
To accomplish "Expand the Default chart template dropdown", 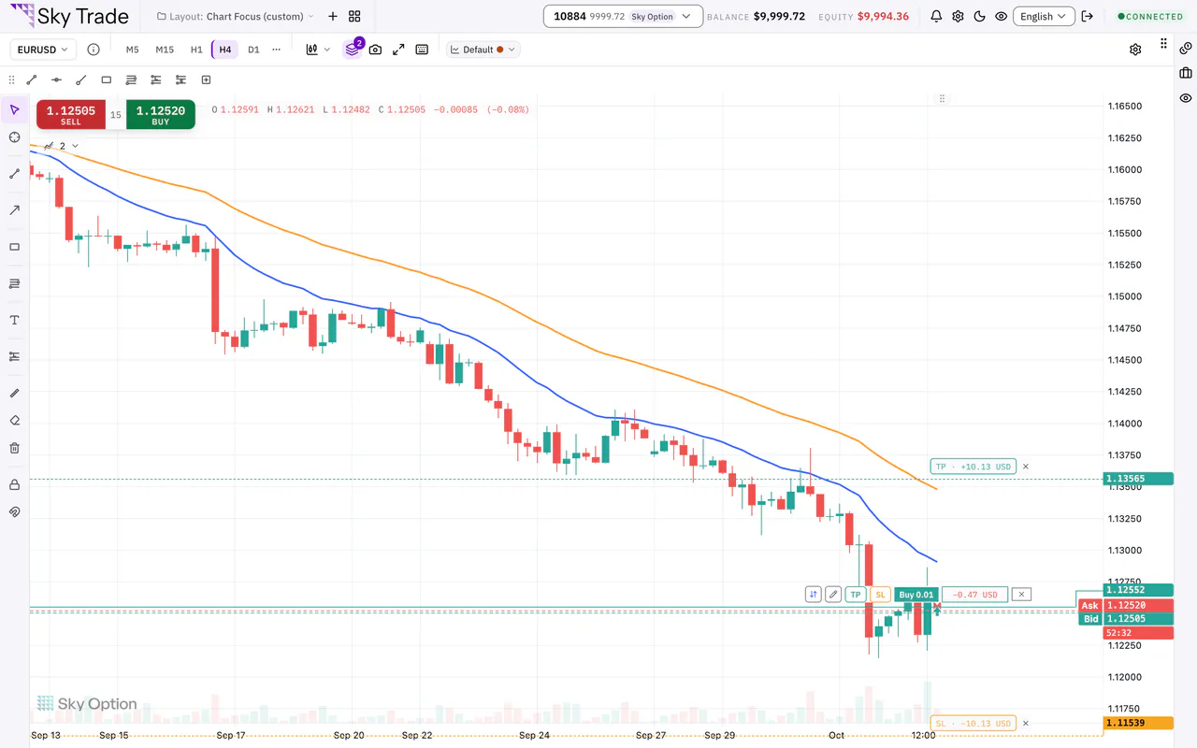I will click(x=483, y=50).
